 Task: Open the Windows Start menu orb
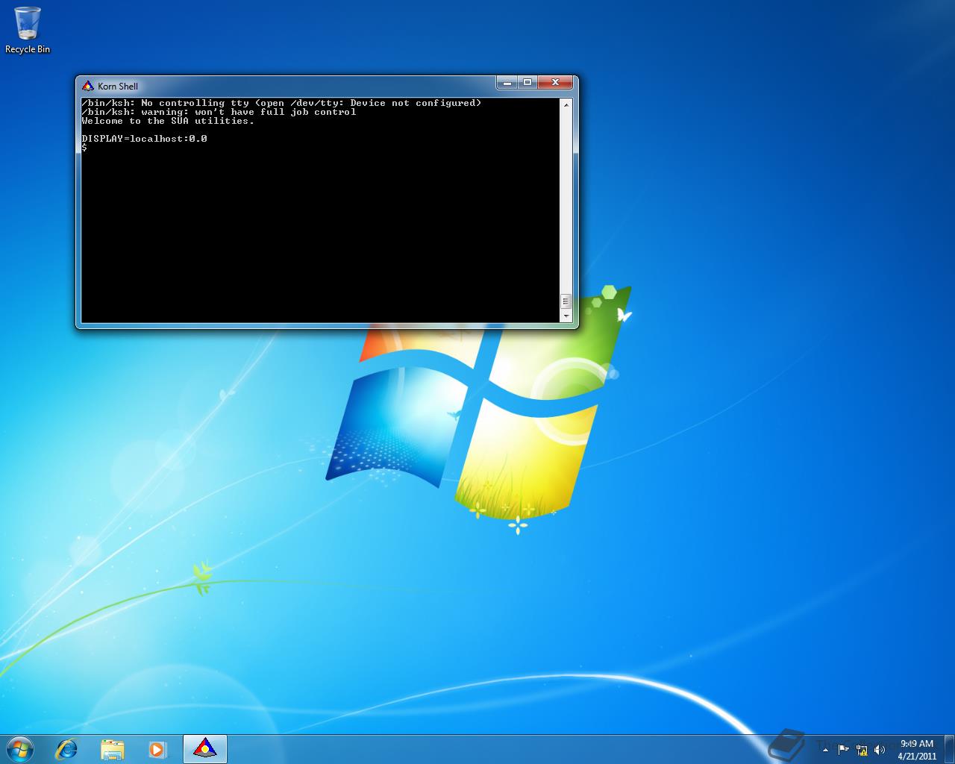(x=20, y=748)
